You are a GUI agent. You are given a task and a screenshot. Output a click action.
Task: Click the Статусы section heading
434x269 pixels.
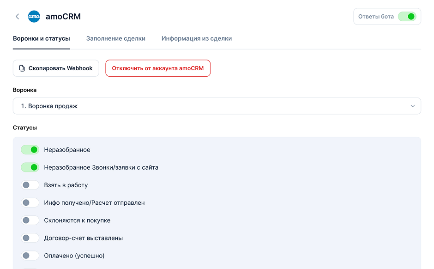coord(25,128)
